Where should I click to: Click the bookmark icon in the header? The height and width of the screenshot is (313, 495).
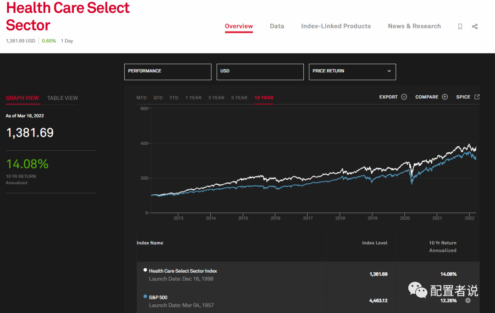[460, 27]
